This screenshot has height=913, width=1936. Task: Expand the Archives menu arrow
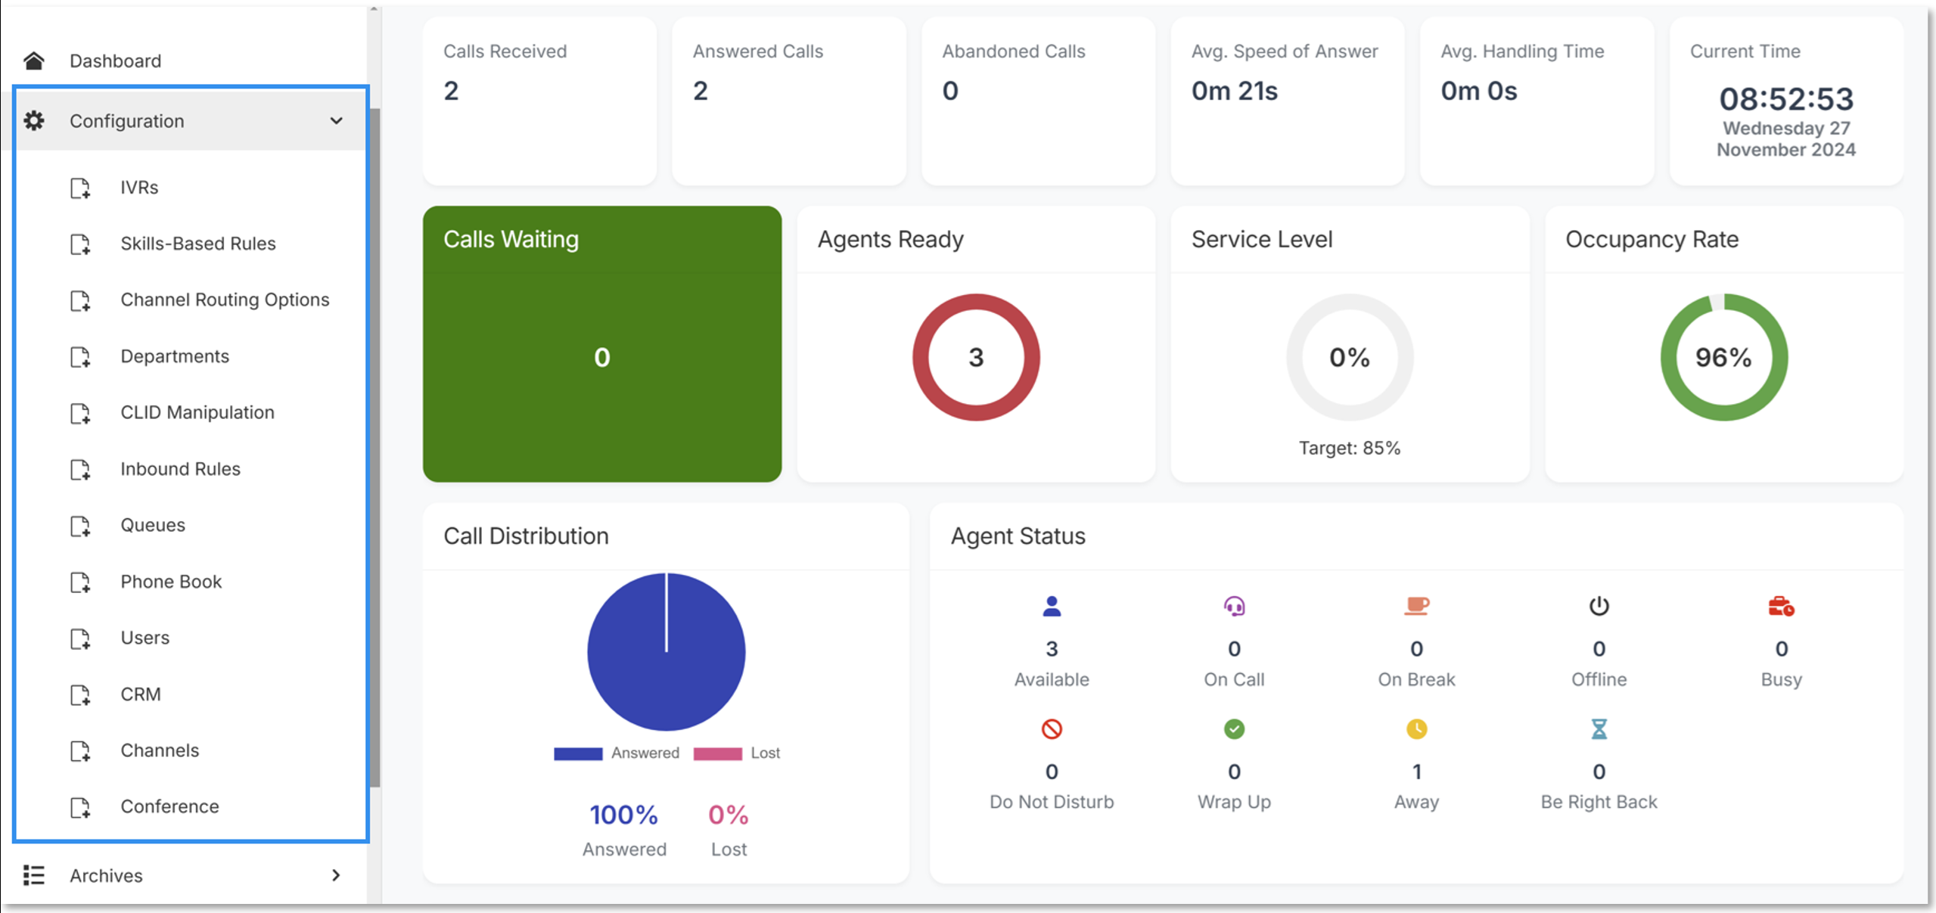coord(337,875)
